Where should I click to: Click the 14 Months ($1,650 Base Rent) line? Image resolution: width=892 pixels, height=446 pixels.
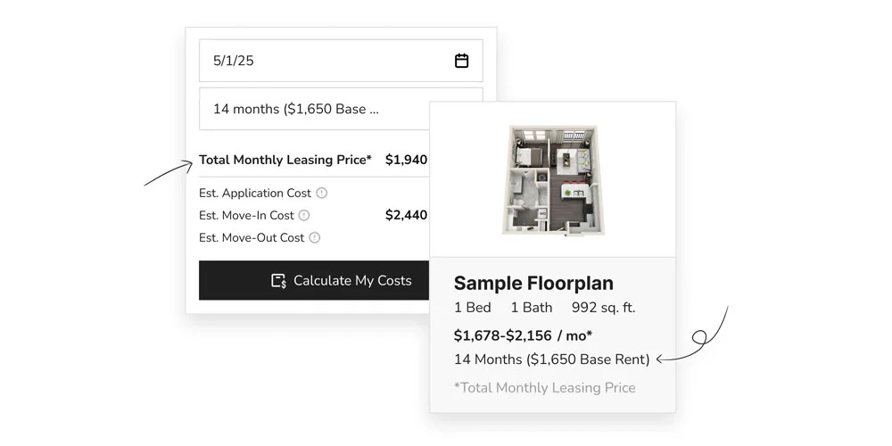[x=551, y=359]
